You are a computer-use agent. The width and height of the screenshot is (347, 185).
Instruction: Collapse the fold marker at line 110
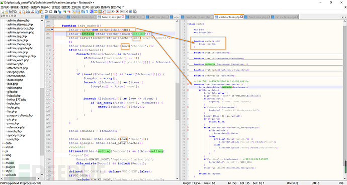pos(53,50)
